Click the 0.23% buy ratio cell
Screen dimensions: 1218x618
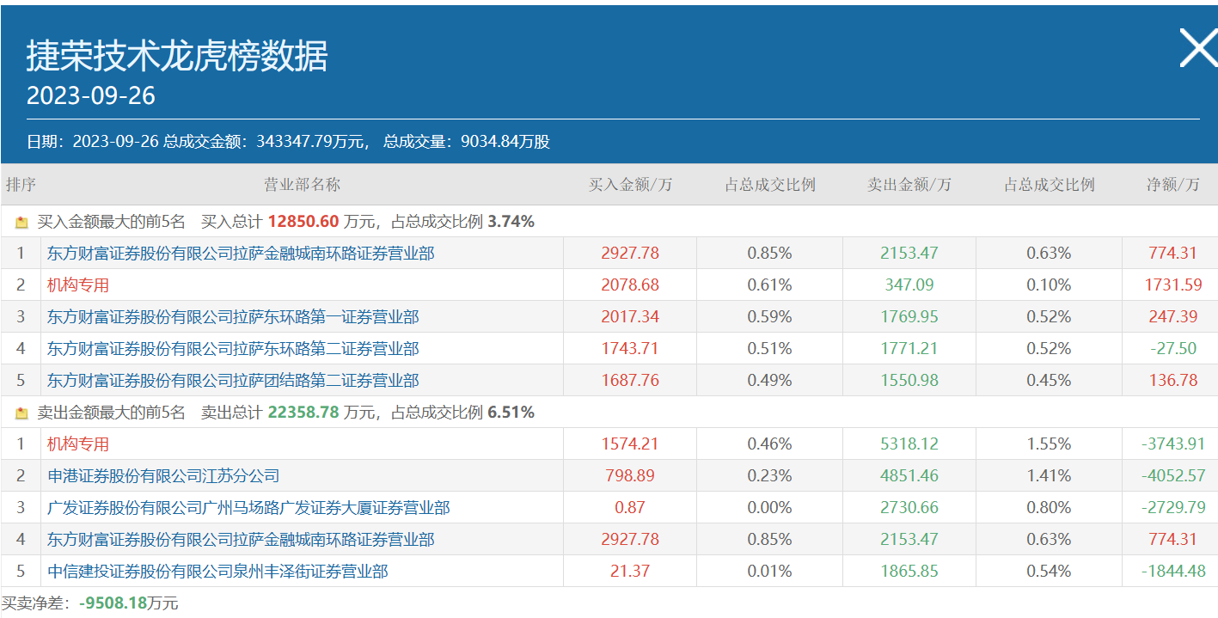[769, 476]
